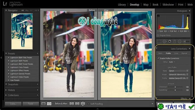Click the Navigator preview thumbnail
This screenshot has height=110, width=195.
[22, 32]
